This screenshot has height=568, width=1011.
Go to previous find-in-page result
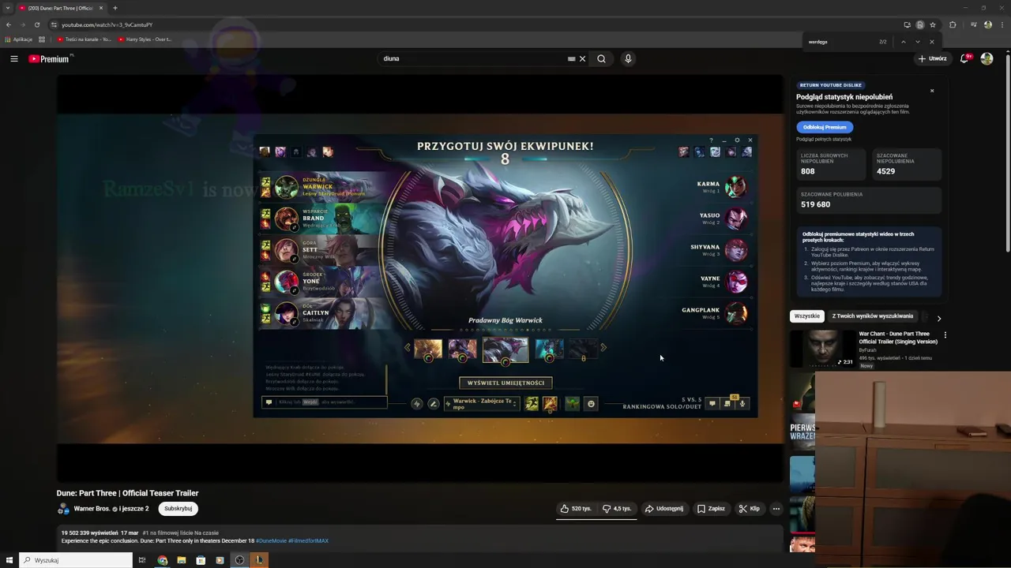pyautogui.click(x=903, y=42)
